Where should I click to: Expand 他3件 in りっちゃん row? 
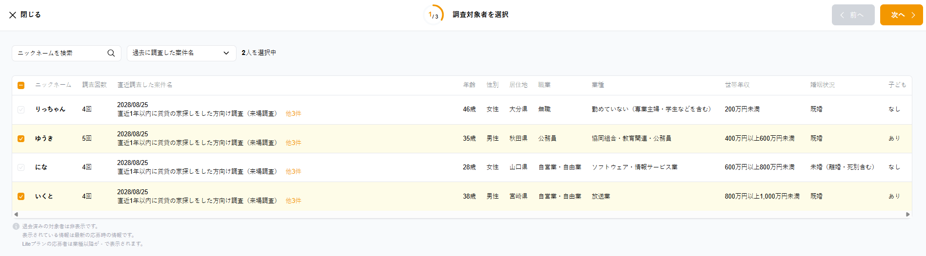[294, 113]
